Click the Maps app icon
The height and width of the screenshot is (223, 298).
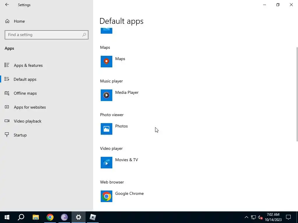click(x=107, y=62)
